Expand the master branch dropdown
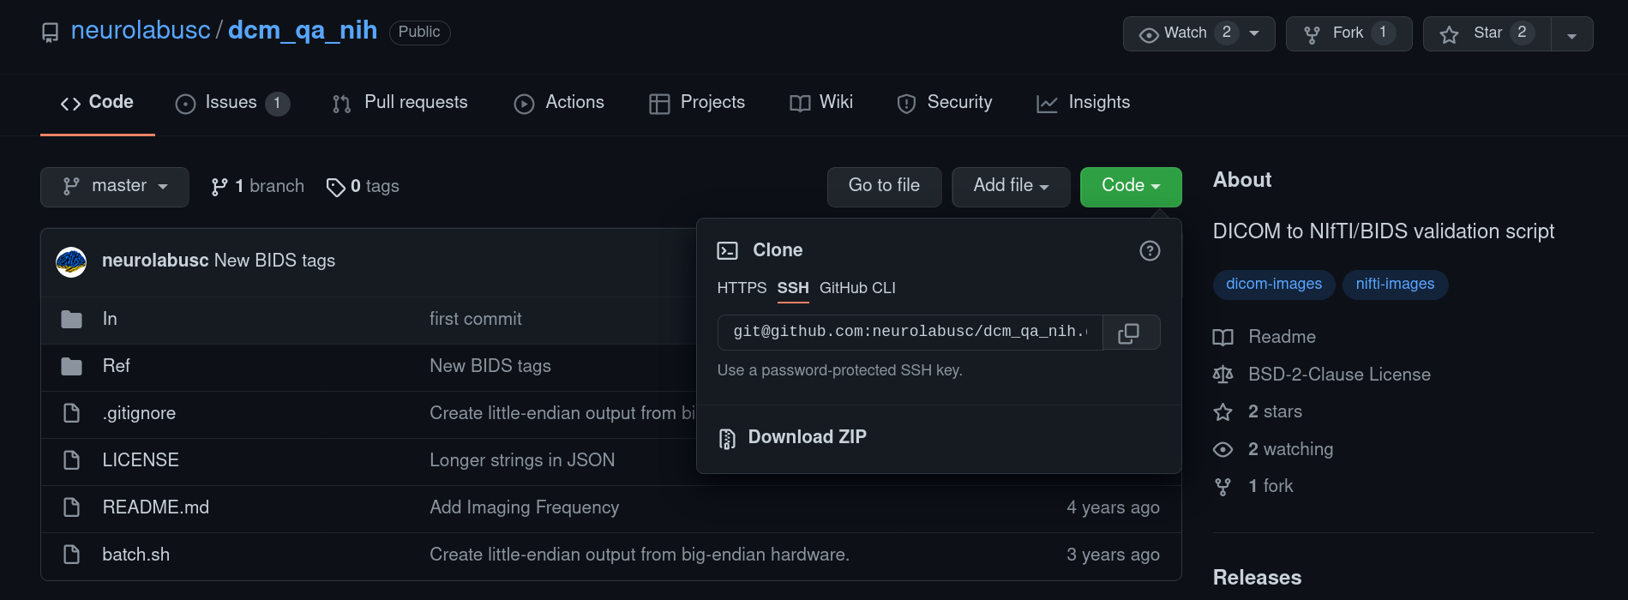This screenshot has height=600, width=1628. coord(115,187)
